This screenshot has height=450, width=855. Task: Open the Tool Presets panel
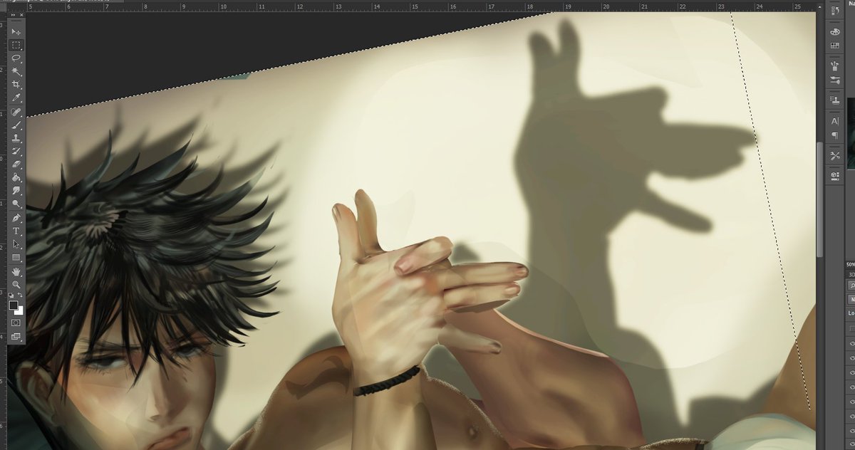click(834, 155)
